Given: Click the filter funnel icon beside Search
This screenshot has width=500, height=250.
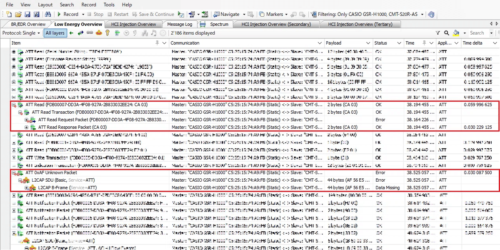Looking at the screenshot, I should (438, 33).
